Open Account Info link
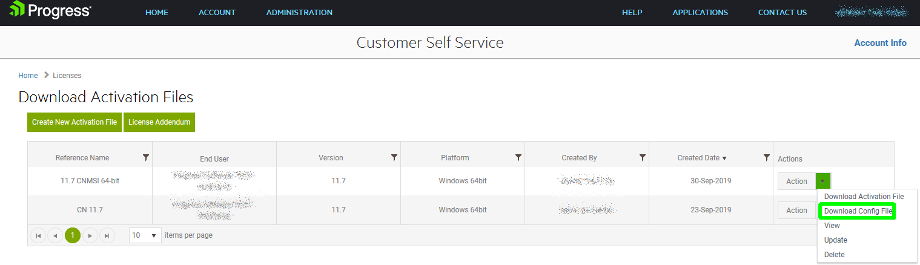This screenshot has height=265, width=920. pos(880,43)
